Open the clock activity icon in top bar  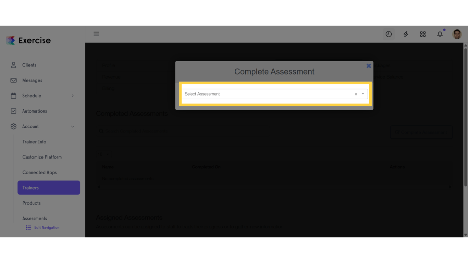[x=388, y=34]
